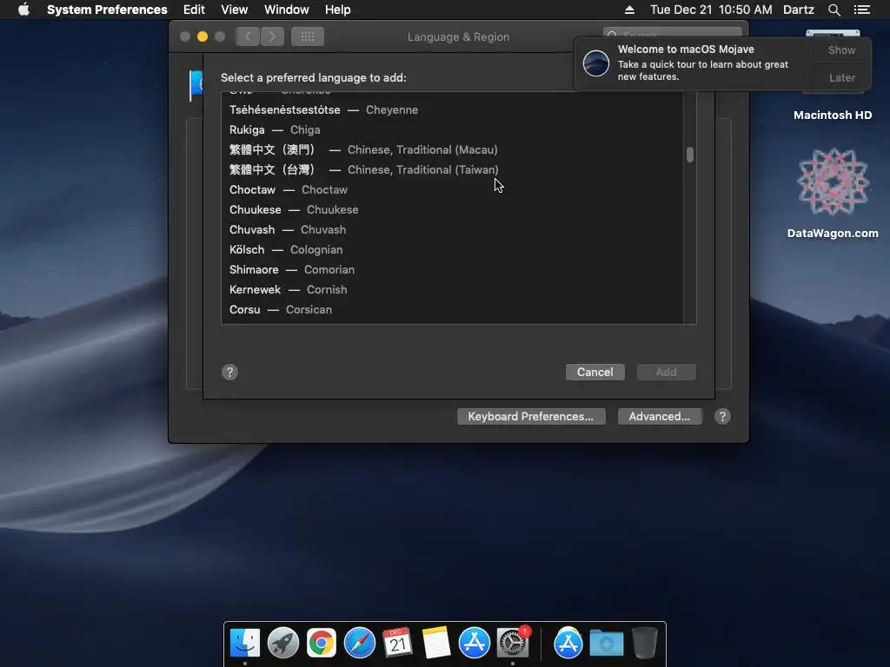This screenshot has height=667, width=890.
Task: Go back with the left chevron button
Action: (248, 36)
